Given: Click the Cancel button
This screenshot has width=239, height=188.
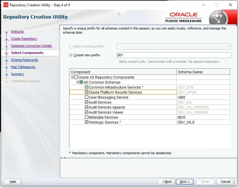Looking at the screenshot, I should tap(225, 182).
